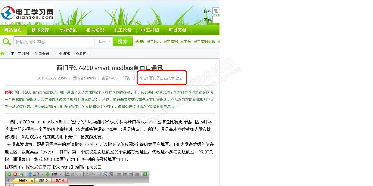Screen dimensions: 373x186
Task: Click the green 搜索 button
Action: pyautogui.click(x=123, y=42)
